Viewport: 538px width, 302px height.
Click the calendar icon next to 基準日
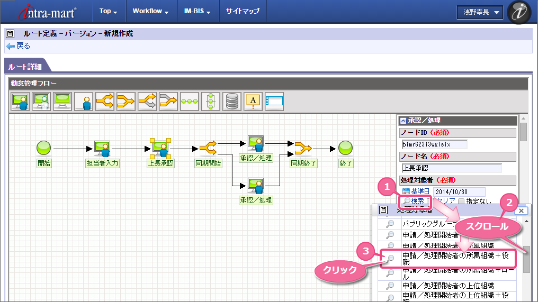pyautogui.click(x=406, y=191)
